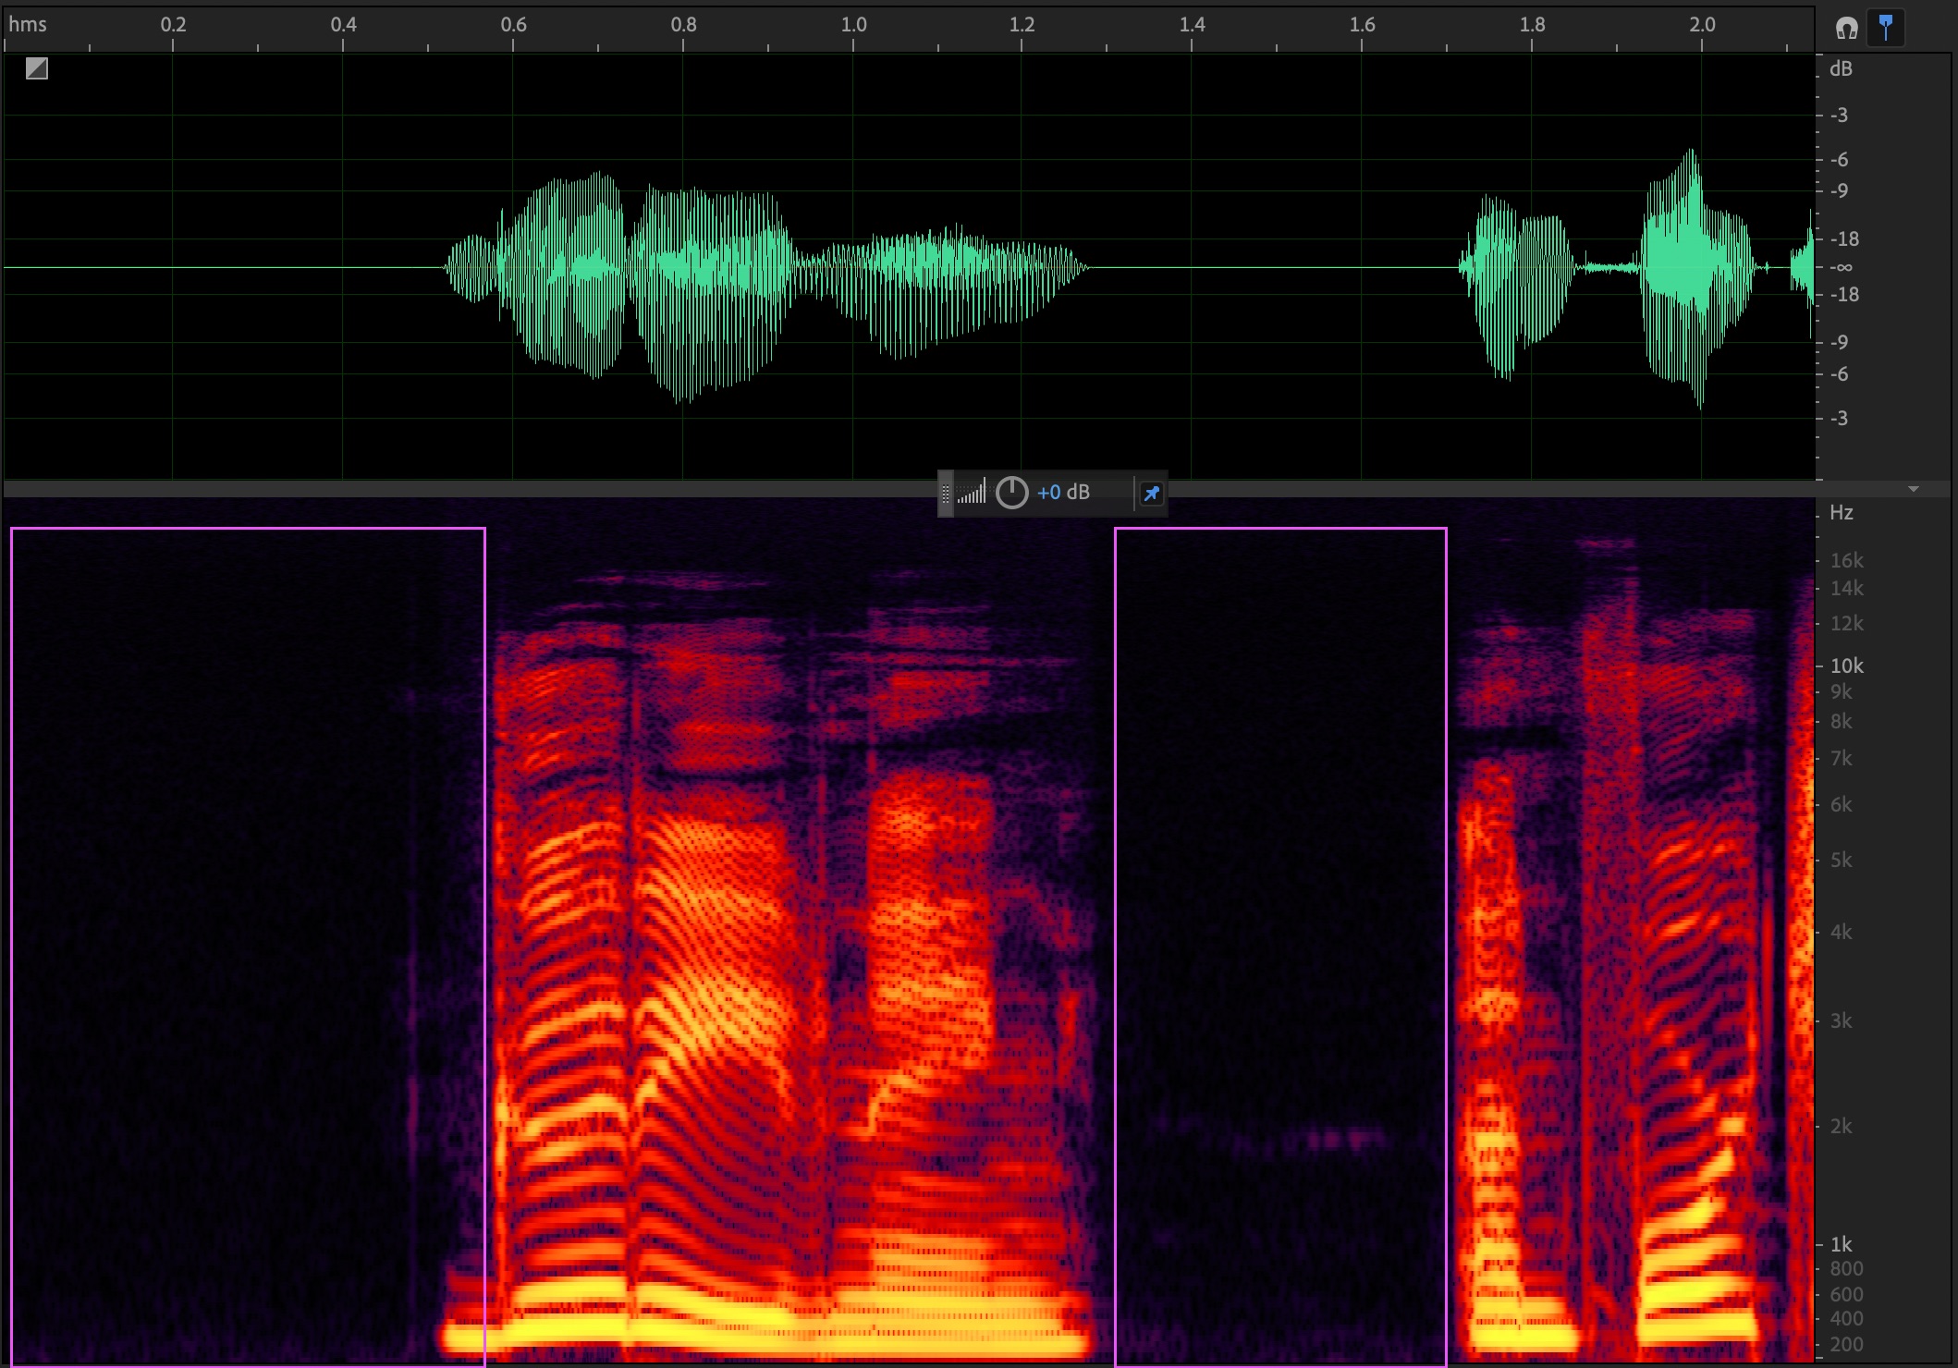Toggle the snapping magnet icon
Image resolution: width=1958 pixels, height=1368 pixels.
[1846, 29]
